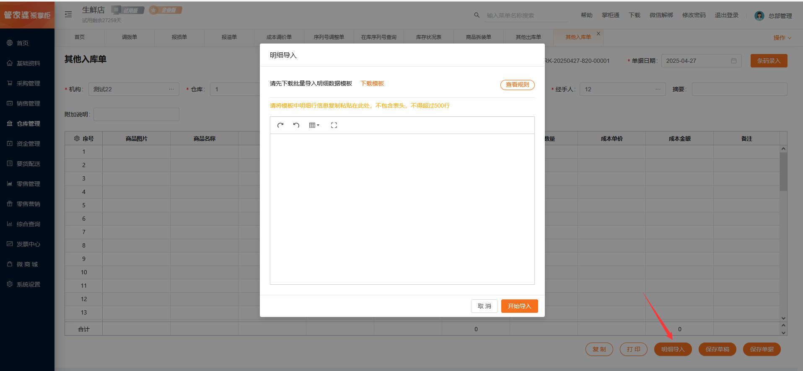Switch to the 库存状况表 tab
Viewport: 803px width, 371px height.
click(x=429, y=37)
